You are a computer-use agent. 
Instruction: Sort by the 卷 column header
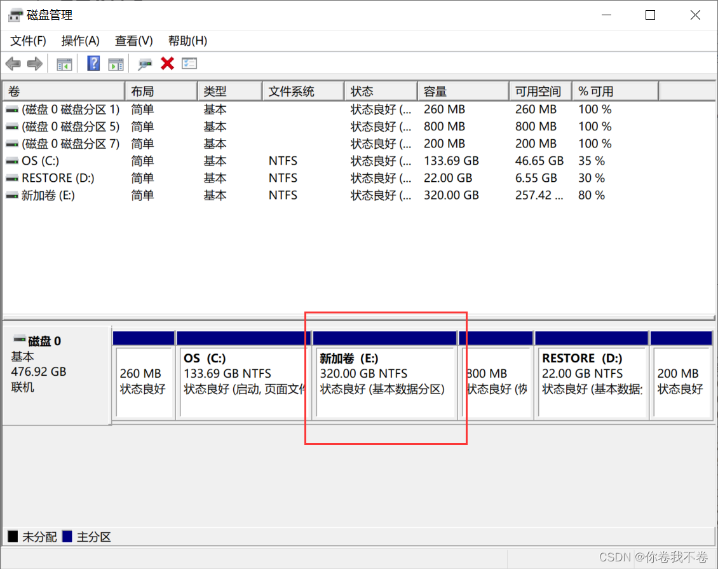pyautogui.click(x=64, y=91)
